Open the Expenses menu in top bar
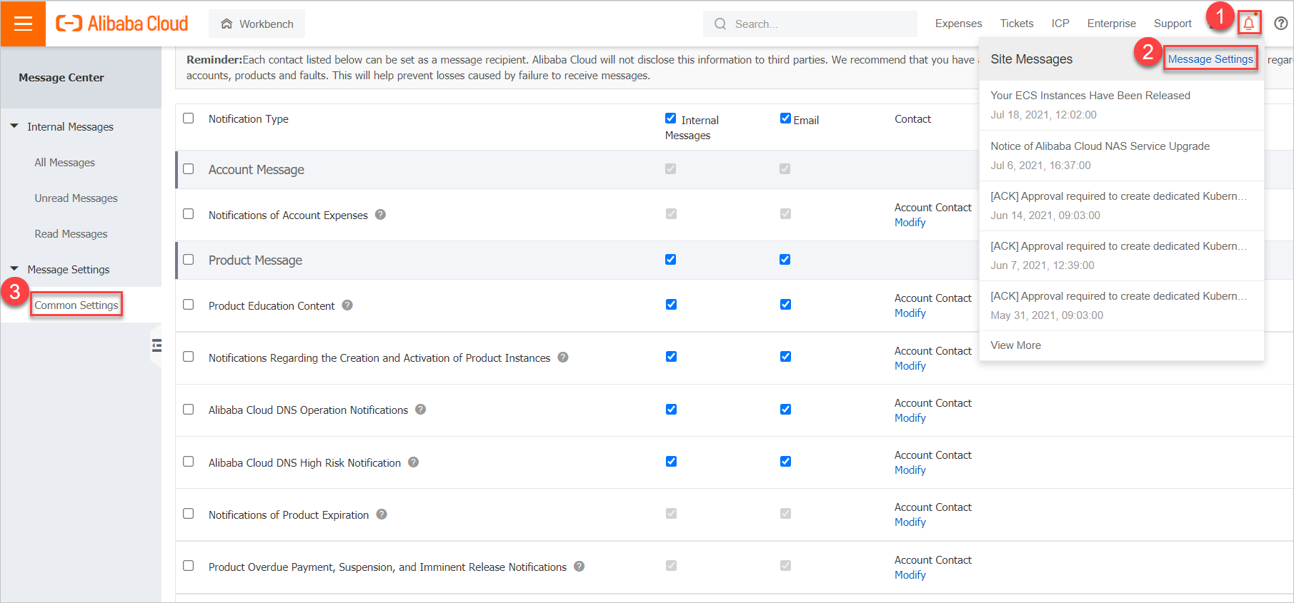1294x603 pixels. (958, 24)
